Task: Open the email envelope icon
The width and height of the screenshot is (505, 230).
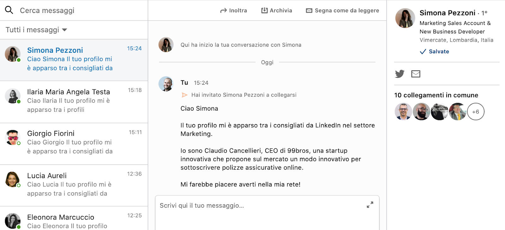Action: click(x=416, y=74)
